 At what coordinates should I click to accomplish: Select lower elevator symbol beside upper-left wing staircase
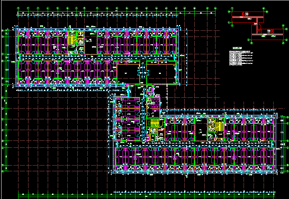(x=81, y=42)
